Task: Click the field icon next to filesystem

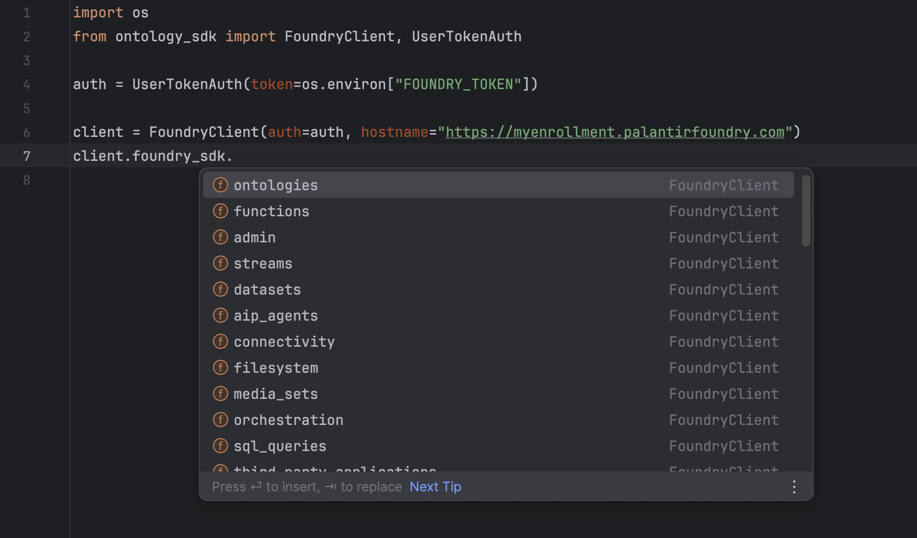Action: click(220, 367)
